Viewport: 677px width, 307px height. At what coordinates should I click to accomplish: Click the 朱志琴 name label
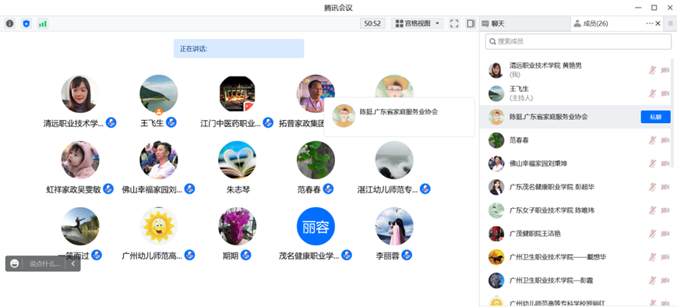point(238,189)
